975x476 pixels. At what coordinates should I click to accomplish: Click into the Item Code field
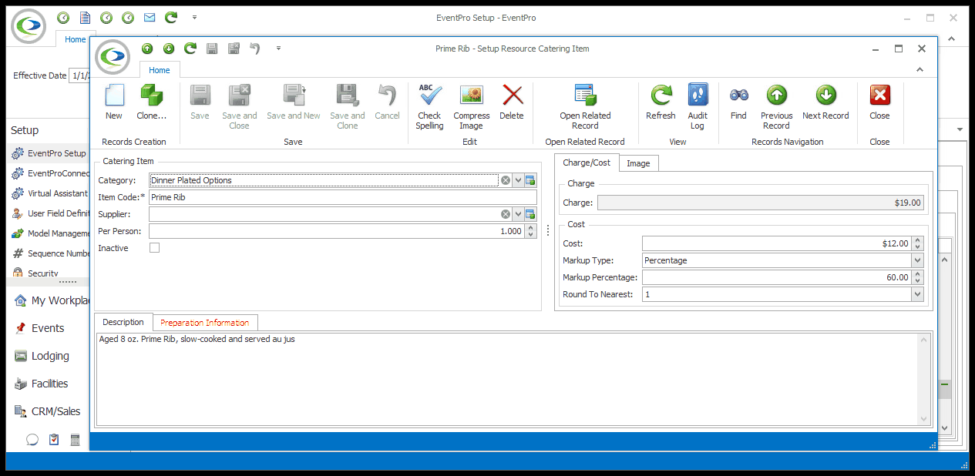click(x=342, y=197)
